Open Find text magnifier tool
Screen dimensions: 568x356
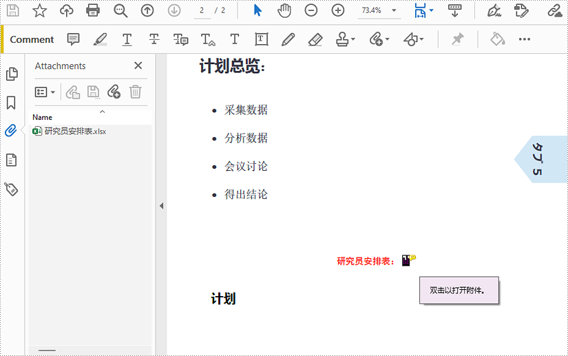120,10
